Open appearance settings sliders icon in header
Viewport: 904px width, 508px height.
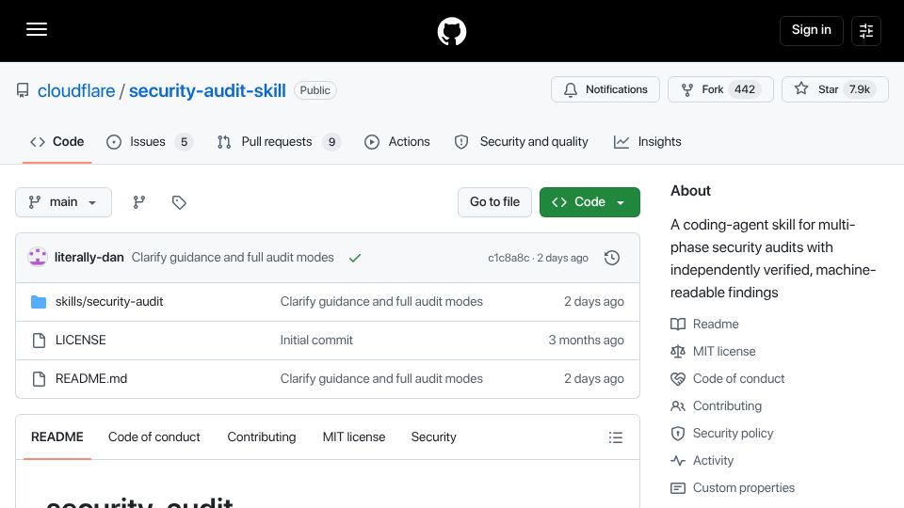coord(866,30)
